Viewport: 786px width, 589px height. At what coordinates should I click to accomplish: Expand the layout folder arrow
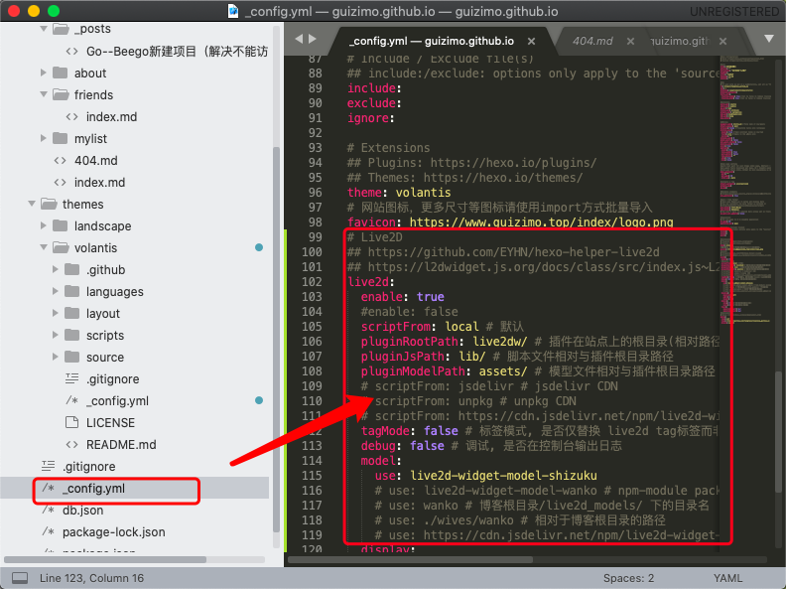coord(56,313)
